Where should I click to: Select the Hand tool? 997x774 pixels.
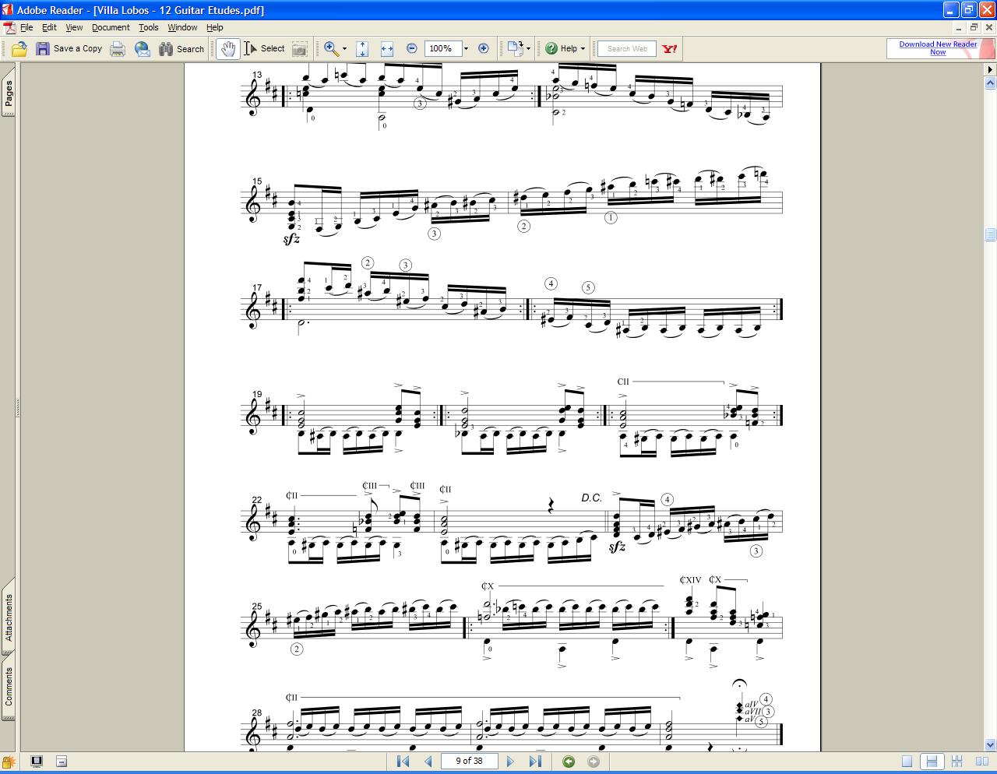point(227,48)
